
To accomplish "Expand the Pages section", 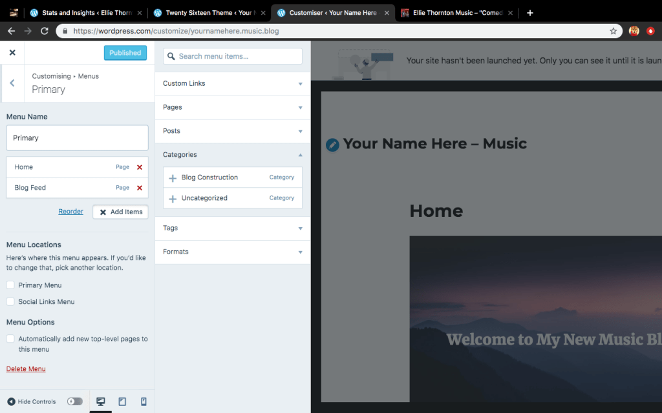I will click(x=232, y=107).
